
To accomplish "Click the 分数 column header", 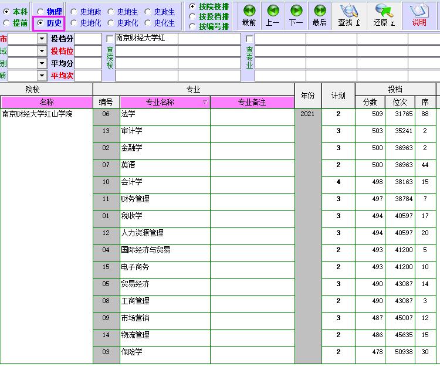I will [370, 103].
